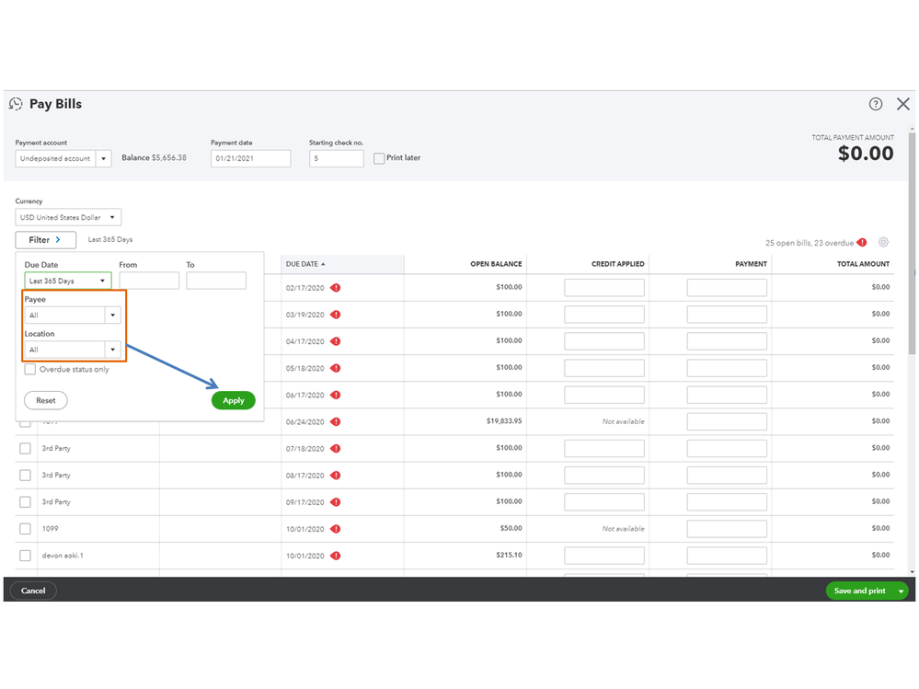Click Payment field for 02/17/2020 bill
919x689 pixels.
727,288
